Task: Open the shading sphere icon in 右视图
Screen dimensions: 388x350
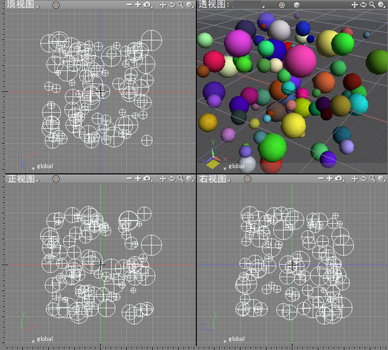Action: point(381,179)
